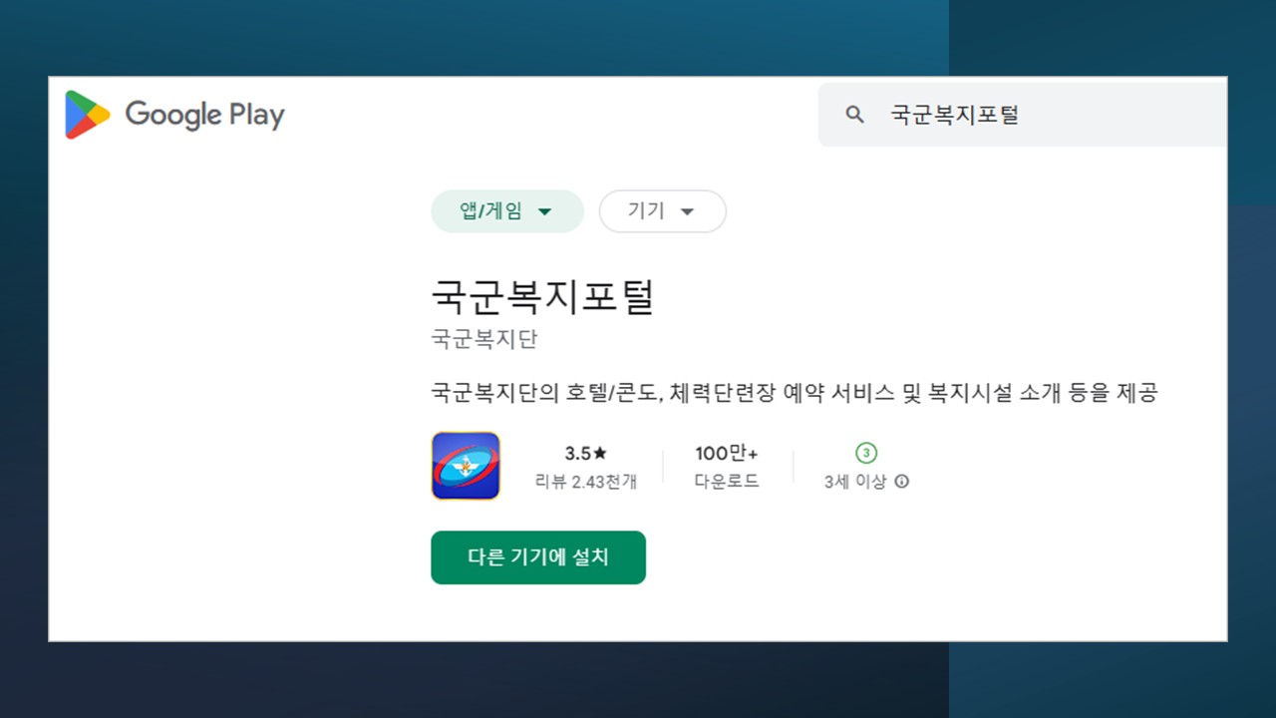Click the green circled 3 age rating badge
The height and width of the screenshot is (718, 1276).
[x=866, y=454]
